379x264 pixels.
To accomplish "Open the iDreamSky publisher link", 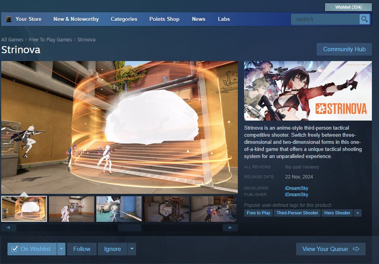I will (297, 194).
